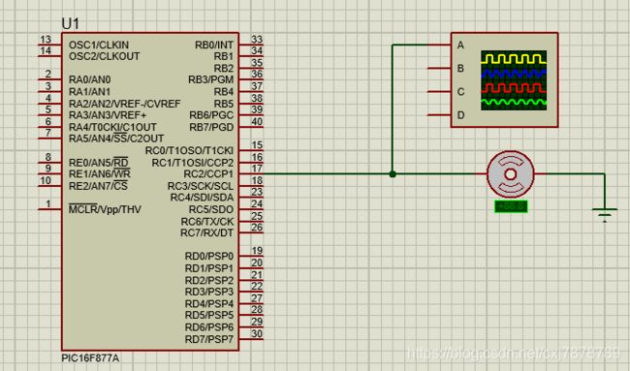The height and width of the screenshot is (371, 630).
Task: Click the RB7/PGD pin label
Action: [x=211, y=127]
